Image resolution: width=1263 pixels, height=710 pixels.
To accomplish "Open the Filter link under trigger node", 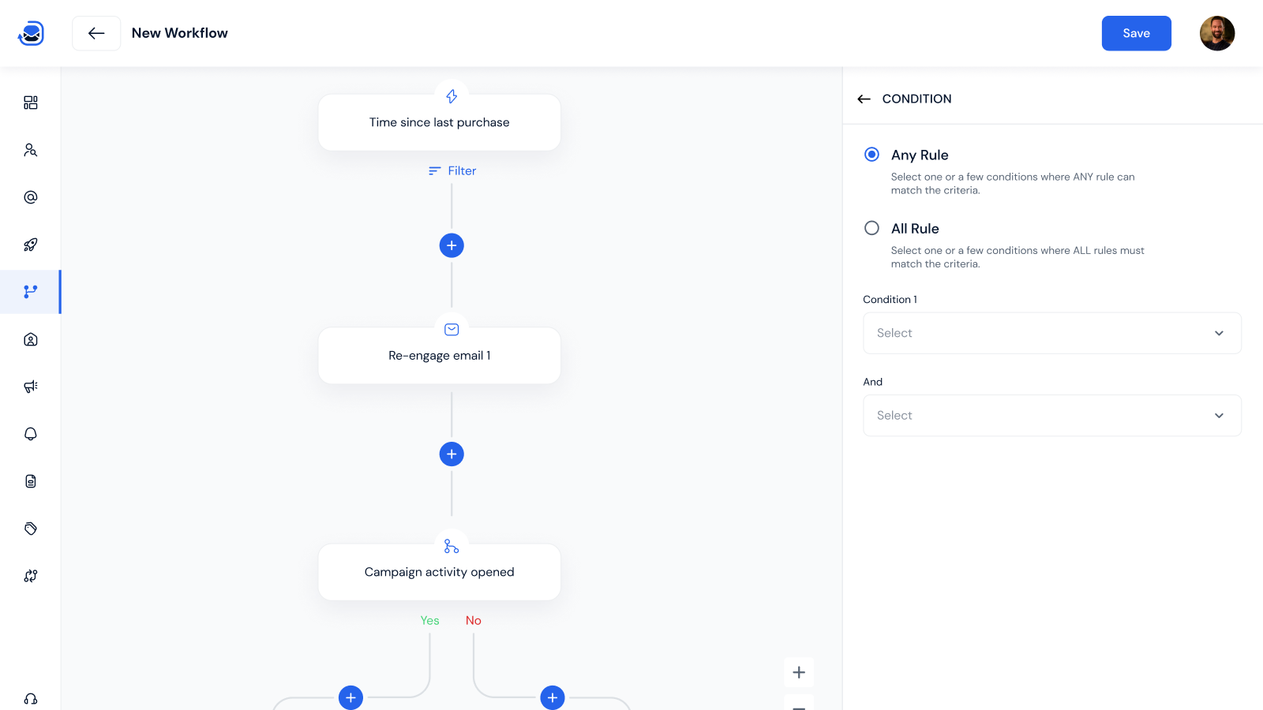I will [x=452, y=170].
